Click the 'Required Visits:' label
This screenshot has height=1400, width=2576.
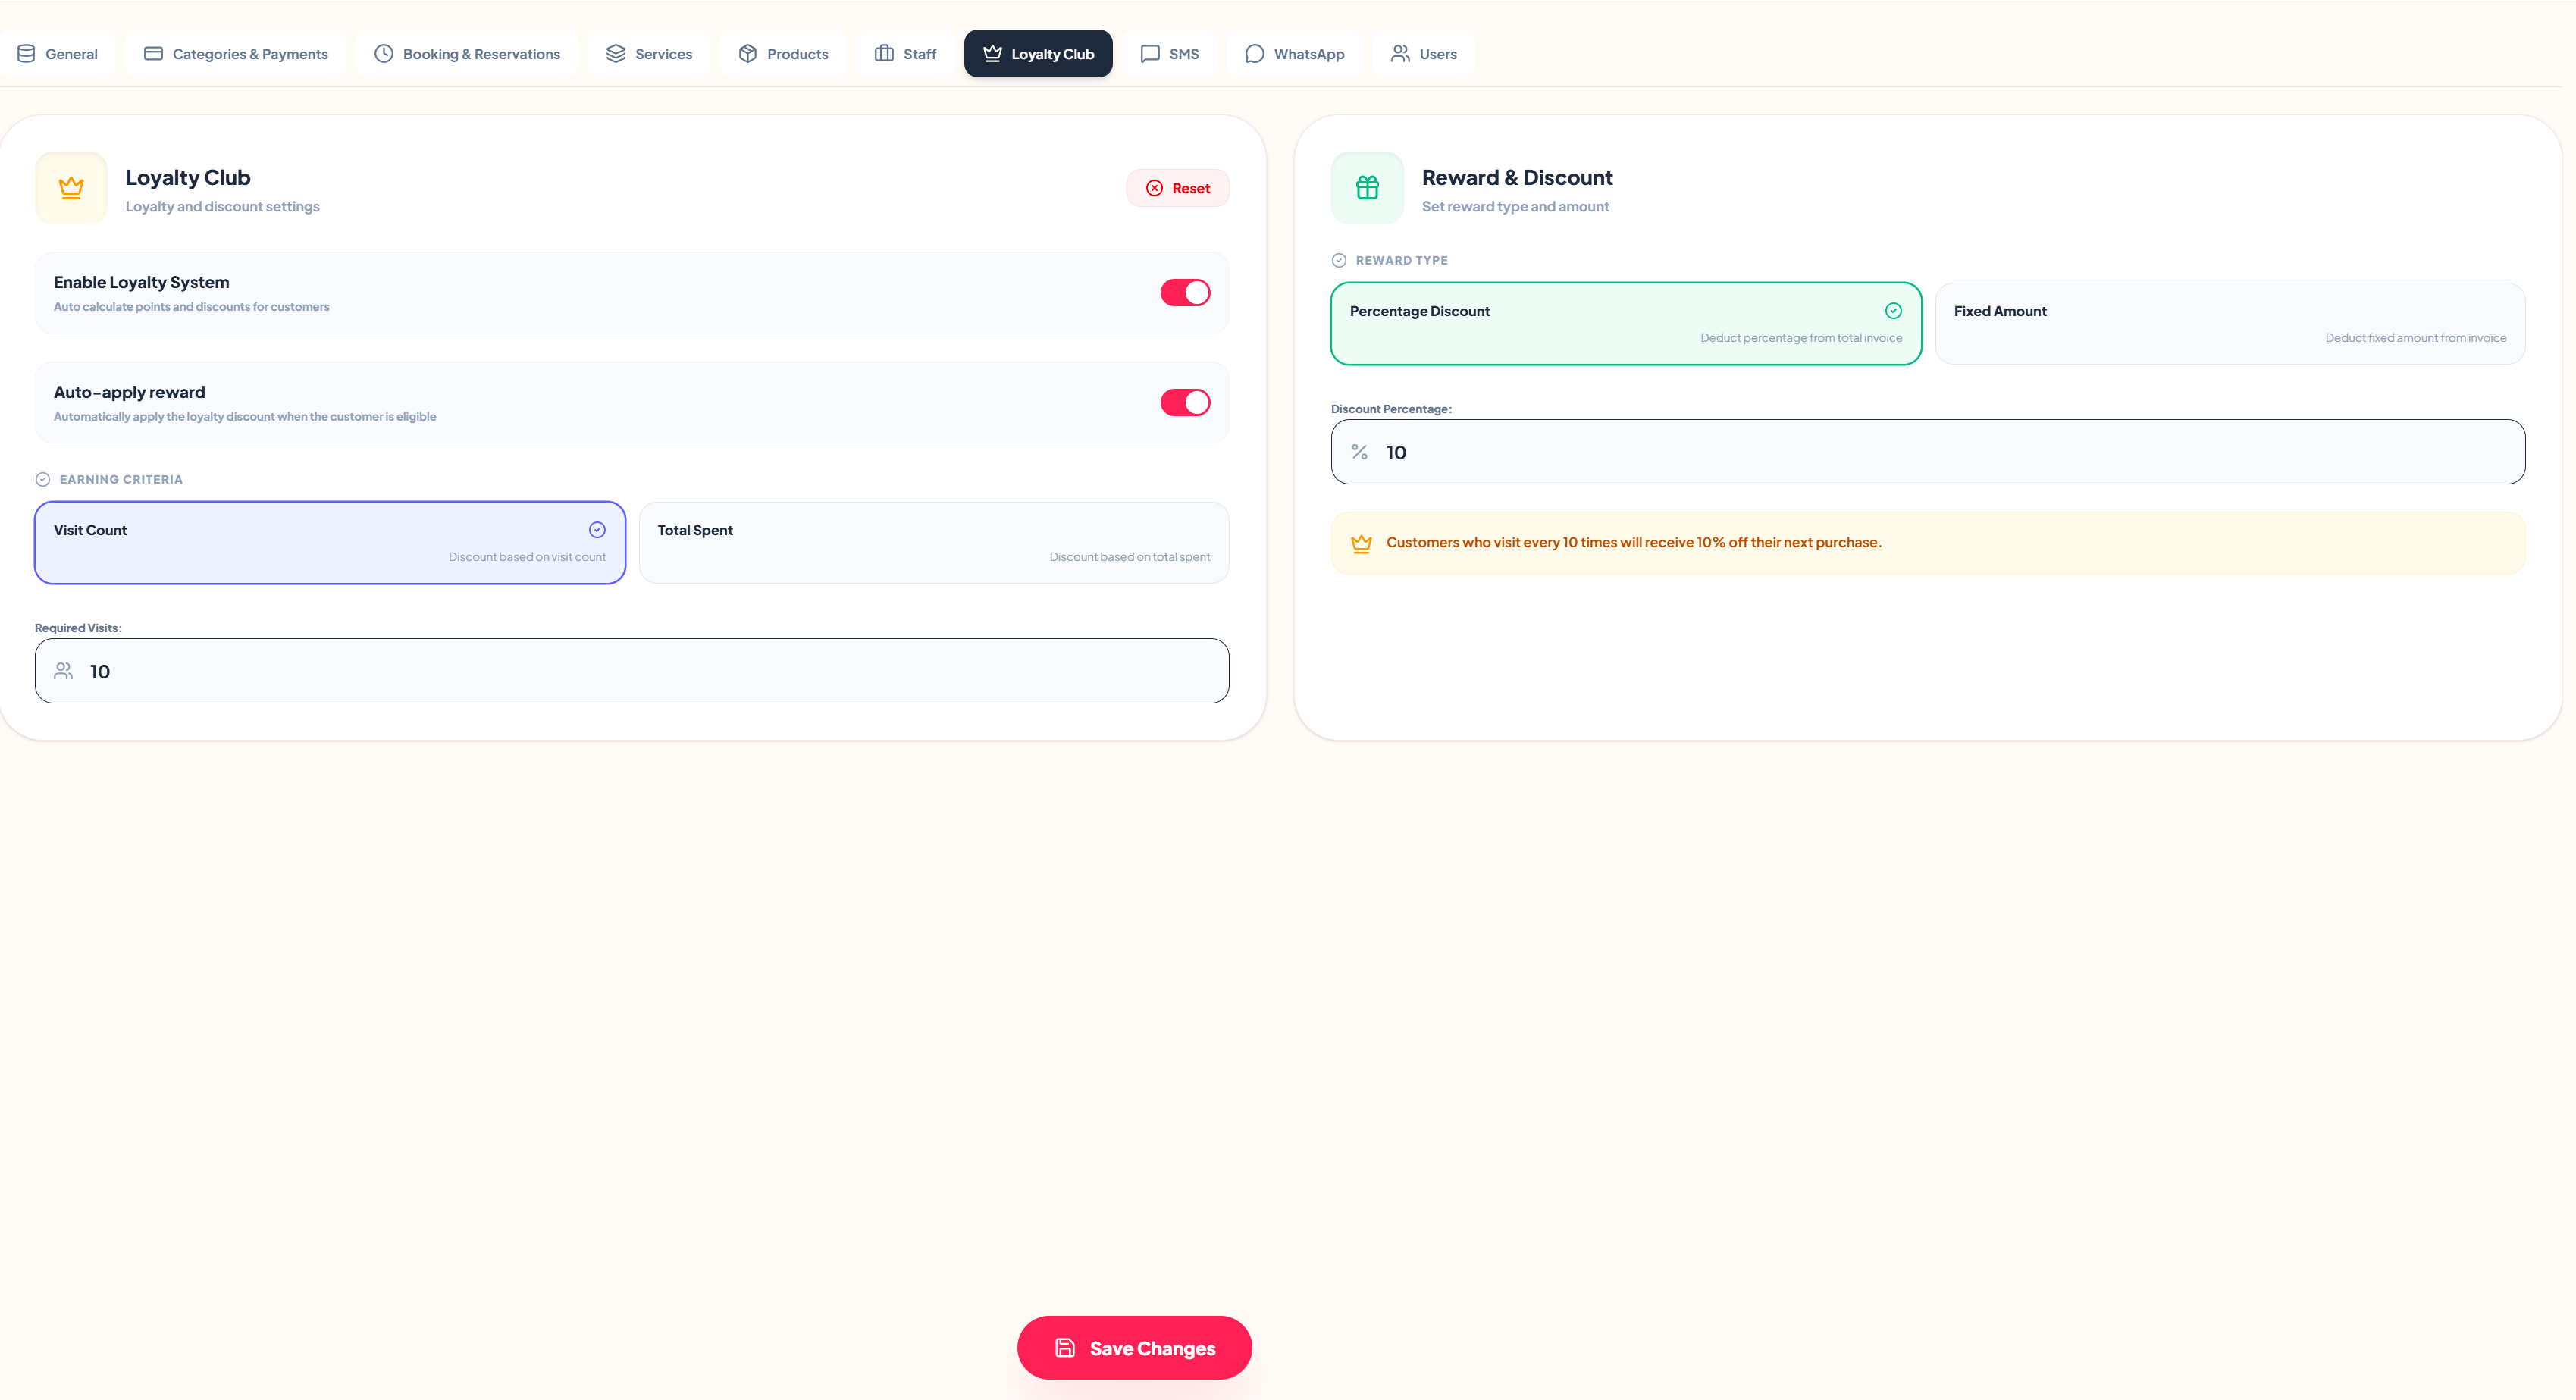78,628
